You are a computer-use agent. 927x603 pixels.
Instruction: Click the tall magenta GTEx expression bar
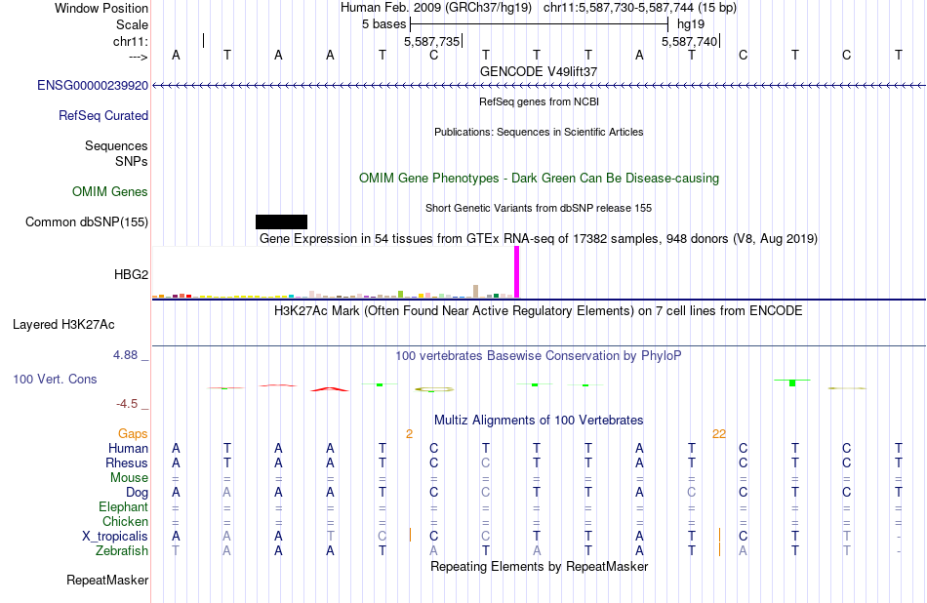coord(517,272)
